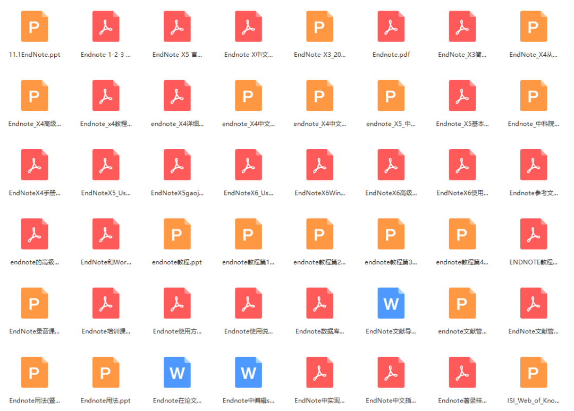The width and height of the screenshot is (574, 411).
Task: Select the label 'Endnote使用方...'
Action: (177, 331)
